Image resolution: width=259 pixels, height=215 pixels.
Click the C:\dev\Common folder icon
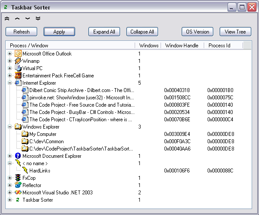point(25,141)
